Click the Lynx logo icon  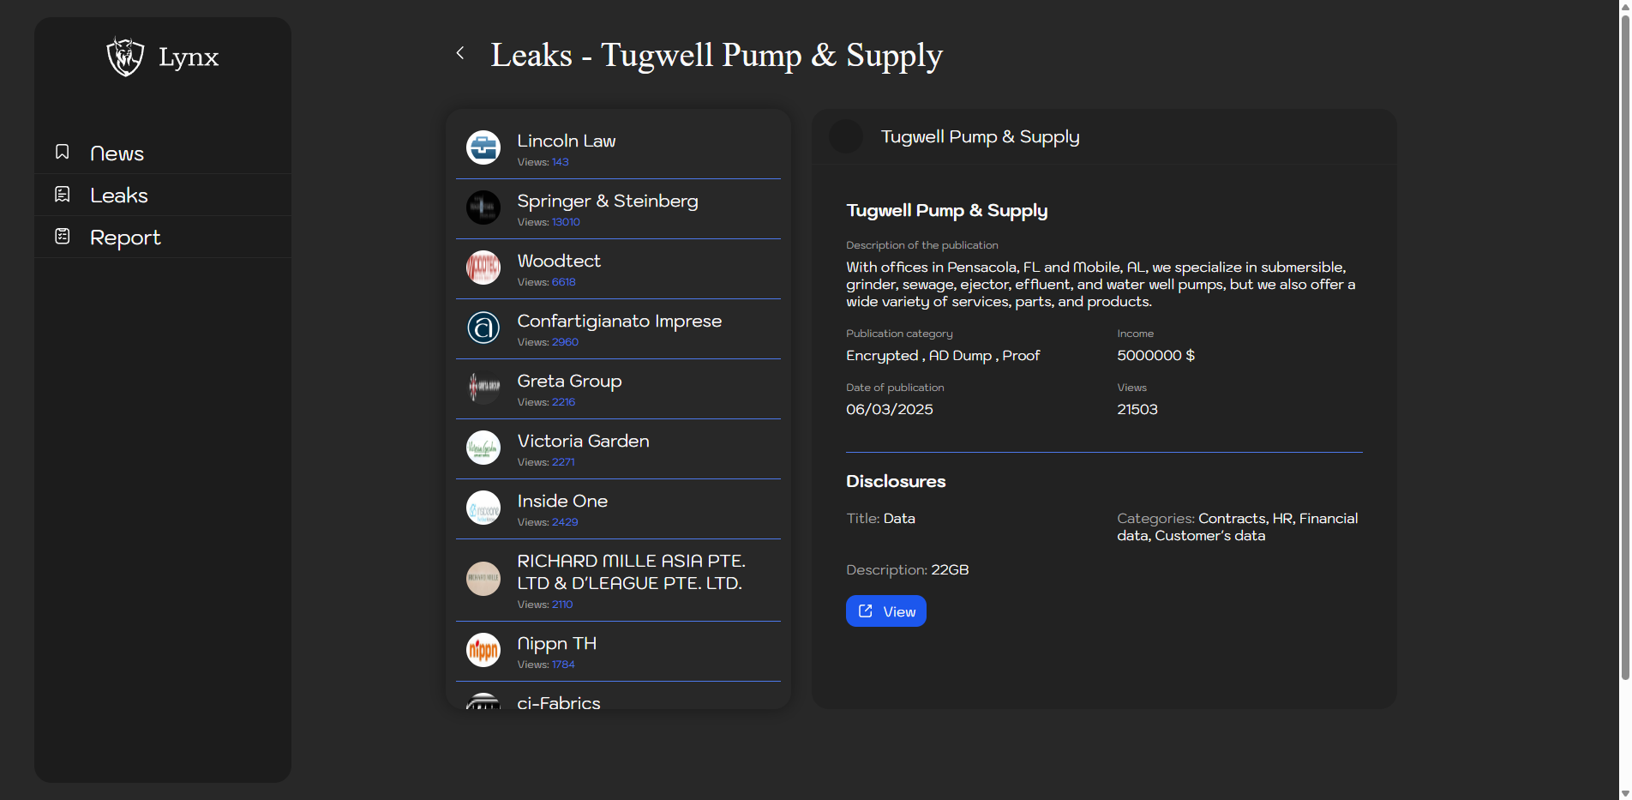tap(125, 57)
